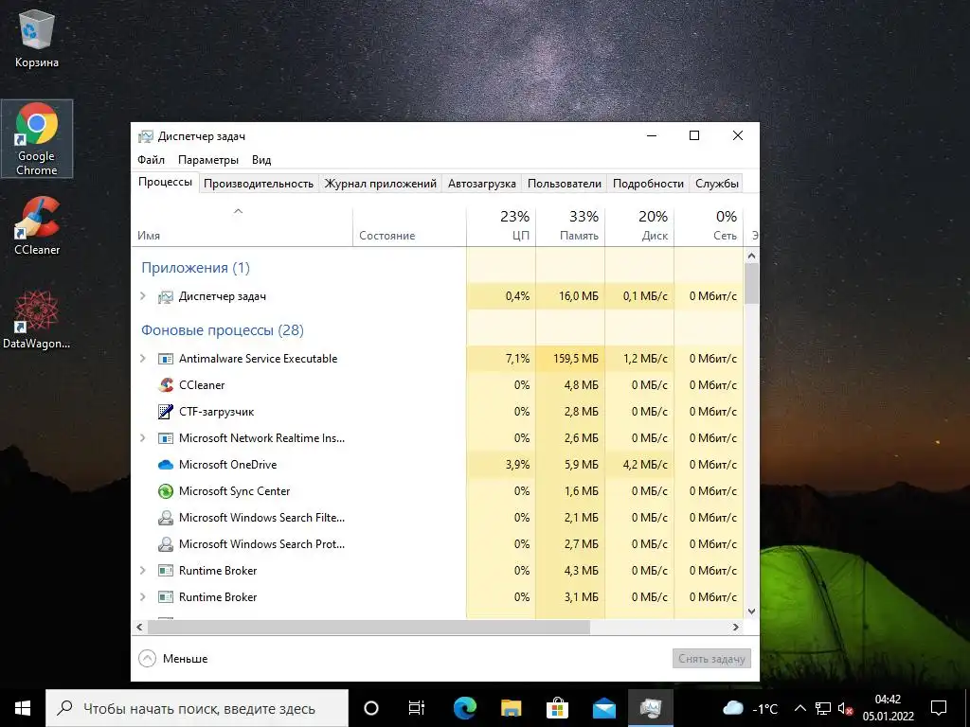Click the horizontal scrollbar left arrow

click(139, 627)
